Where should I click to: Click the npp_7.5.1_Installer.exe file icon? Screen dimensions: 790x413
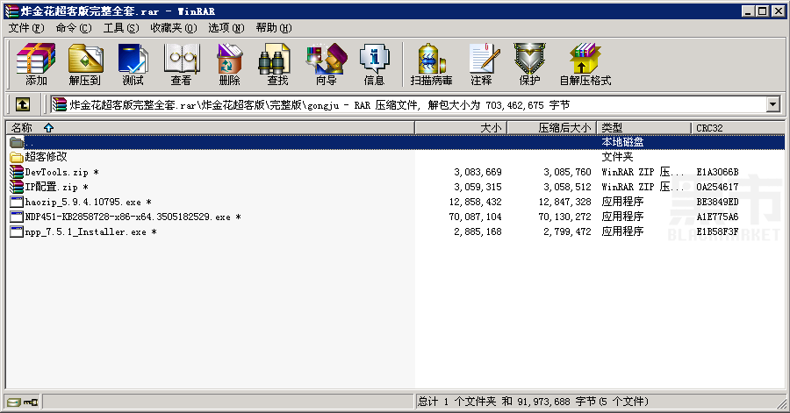point(17,231)
